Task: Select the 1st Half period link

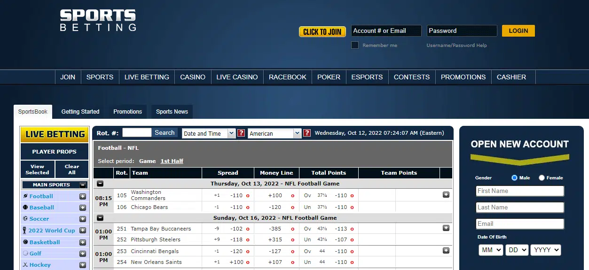Action: pyautogui.click(x=172, y=161)
